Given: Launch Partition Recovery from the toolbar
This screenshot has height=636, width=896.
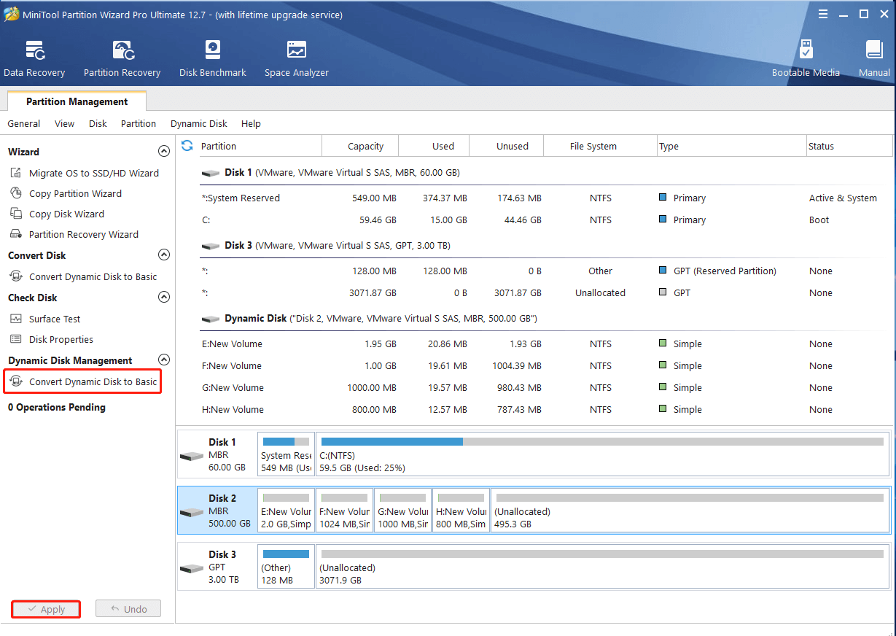Looking at the screenshot, I should (x=122, y=59).
